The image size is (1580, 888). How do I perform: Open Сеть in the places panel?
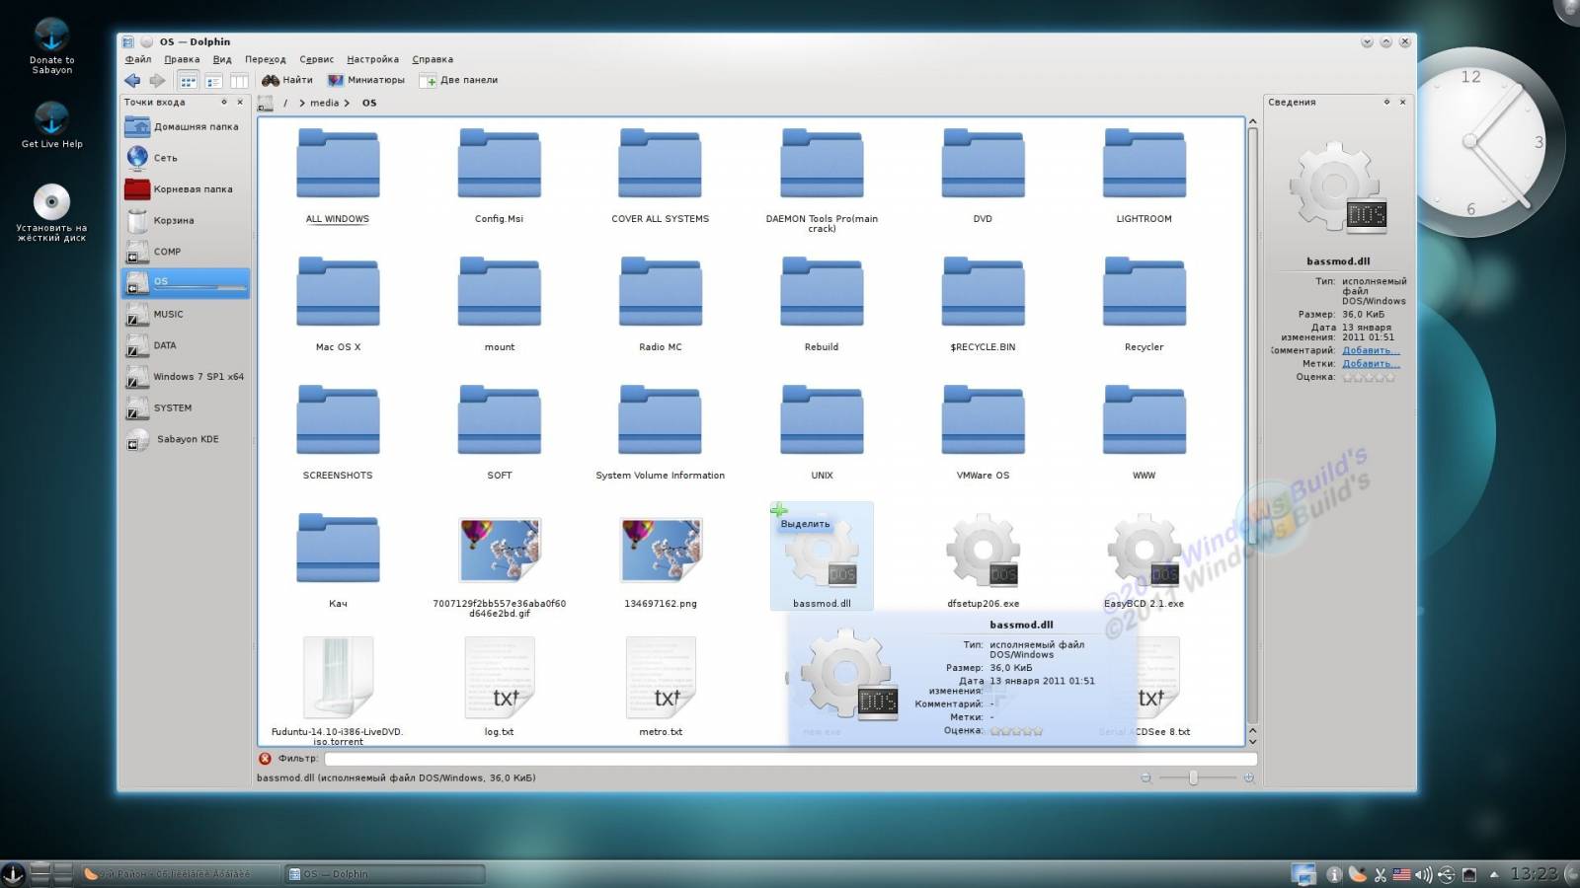point(186,158)
